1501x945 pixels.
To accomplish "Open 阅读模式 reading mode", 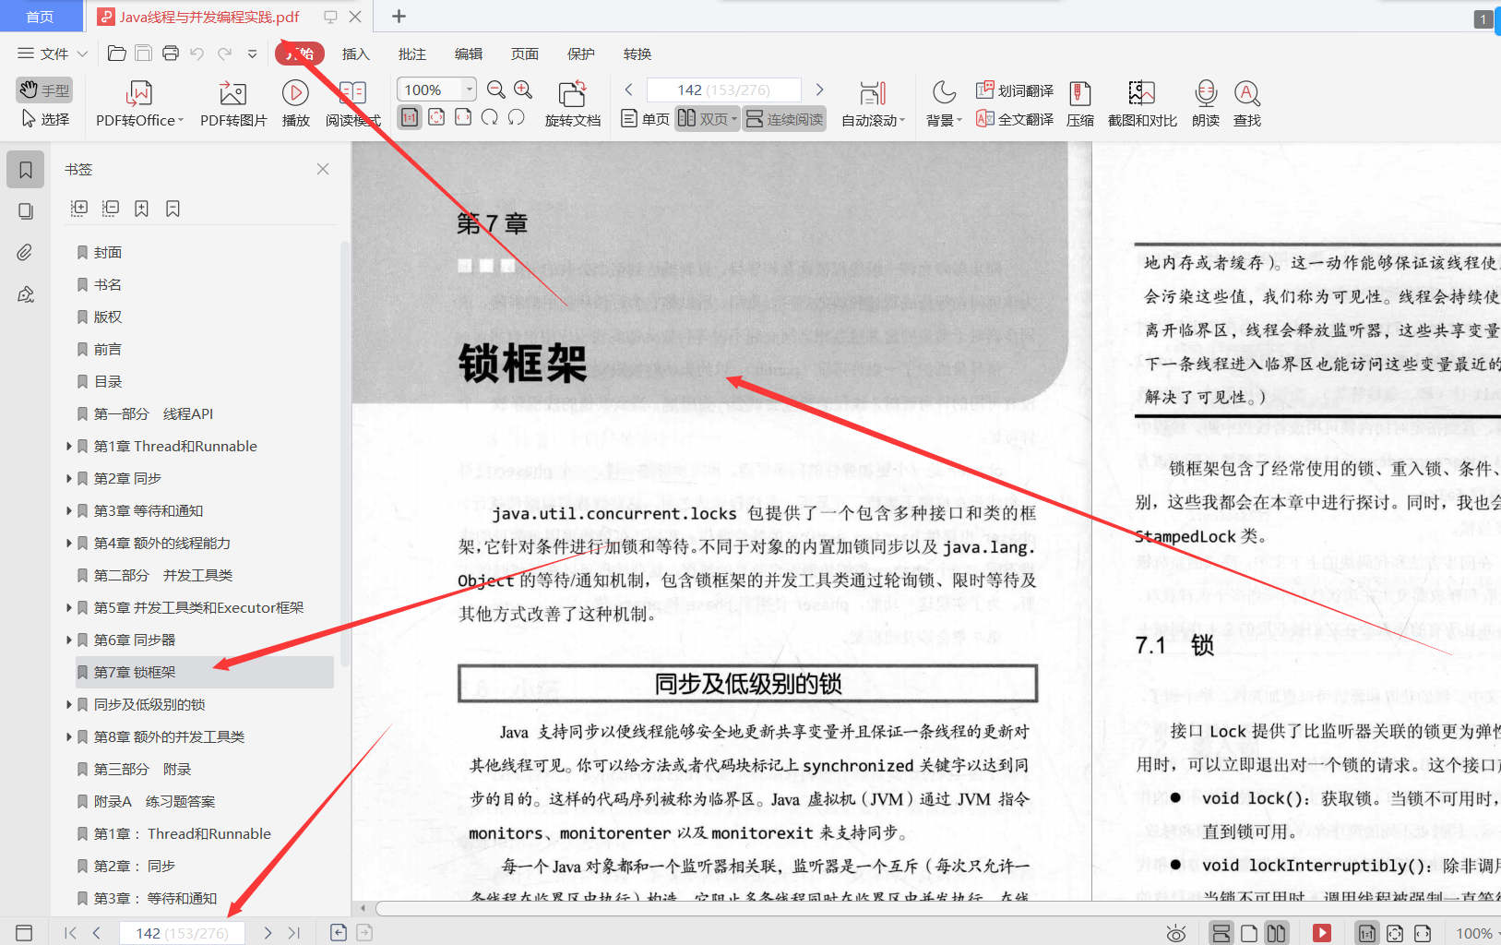I will [x=352, y=104].
